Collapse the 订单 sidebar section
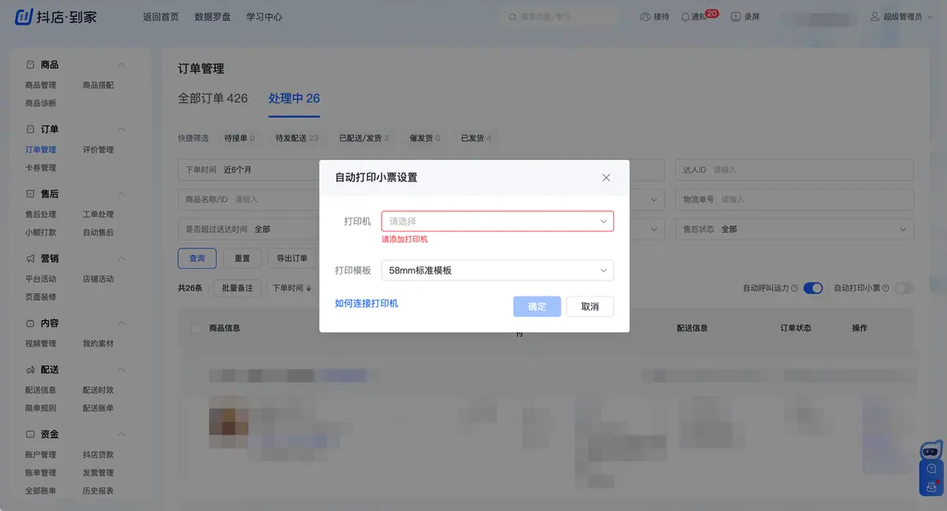Screen dimensions: 947x511 [x=122, y=129]
